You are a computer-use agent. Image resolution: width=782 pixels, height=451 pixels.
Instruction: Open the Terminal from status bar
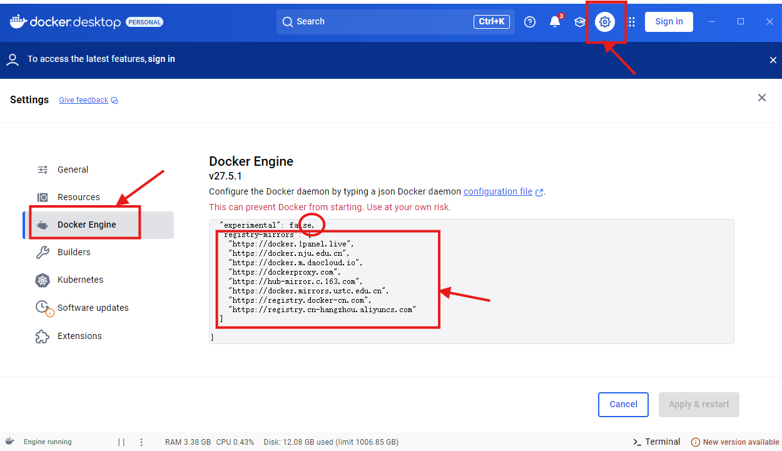656,442
